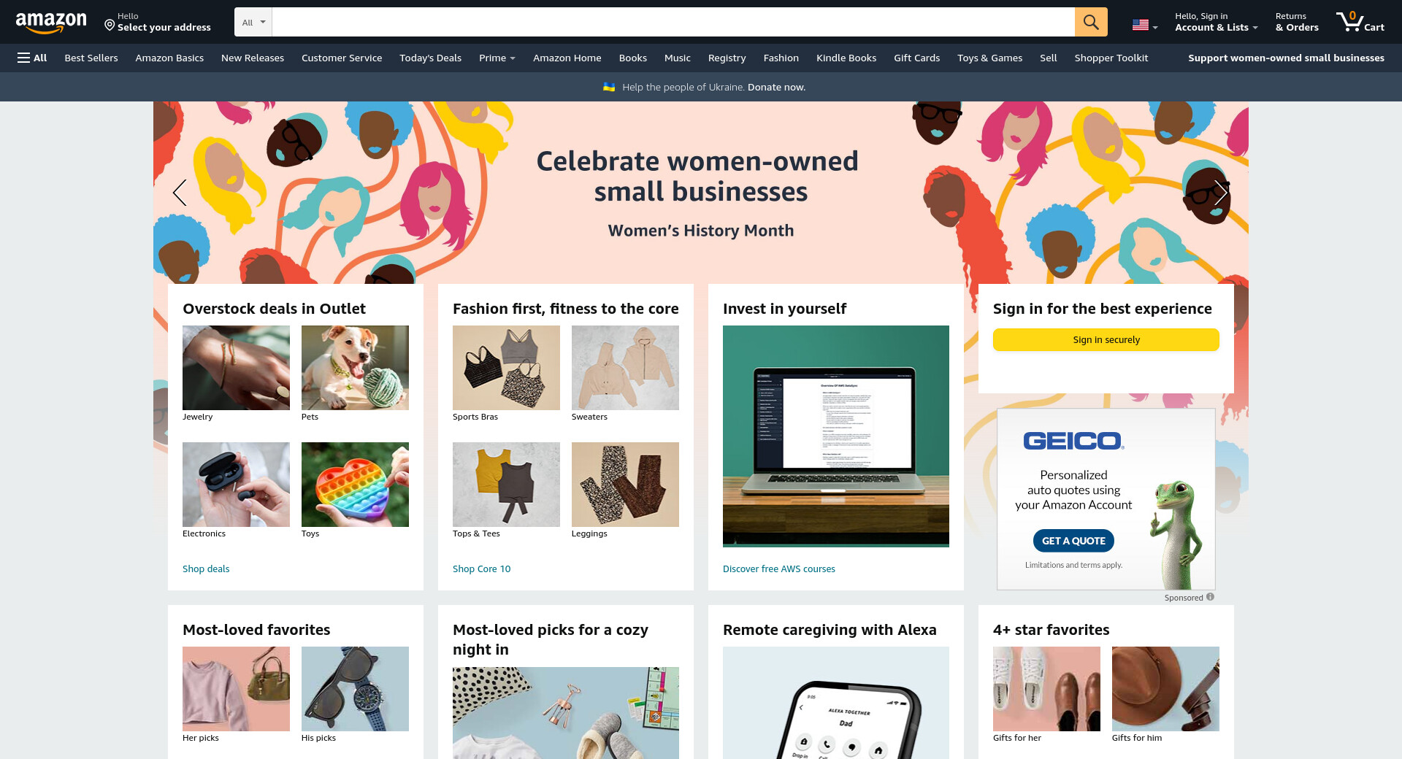
Task: Click the Sponsored ad info icon
Action: coord(1210,597)
